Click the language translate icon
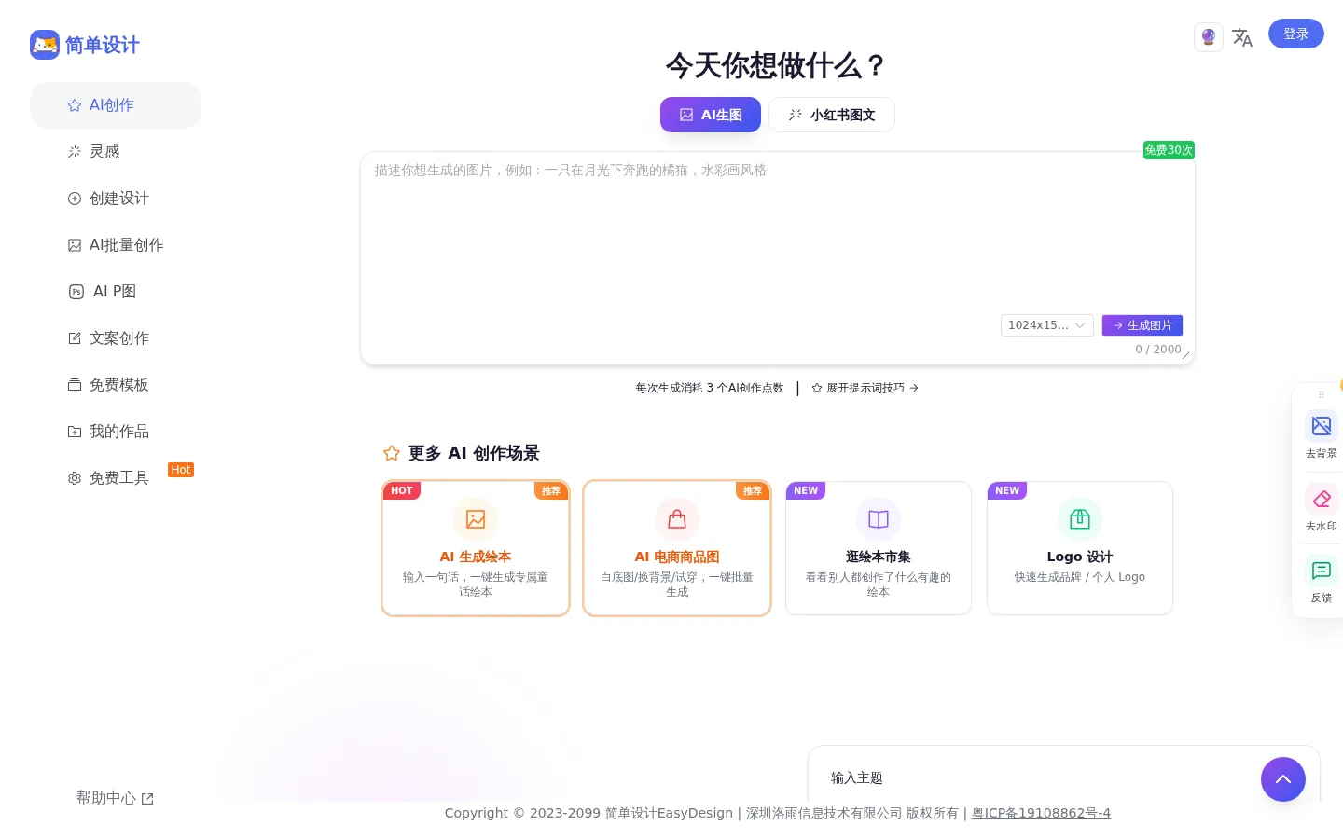 coord(1242,37)
